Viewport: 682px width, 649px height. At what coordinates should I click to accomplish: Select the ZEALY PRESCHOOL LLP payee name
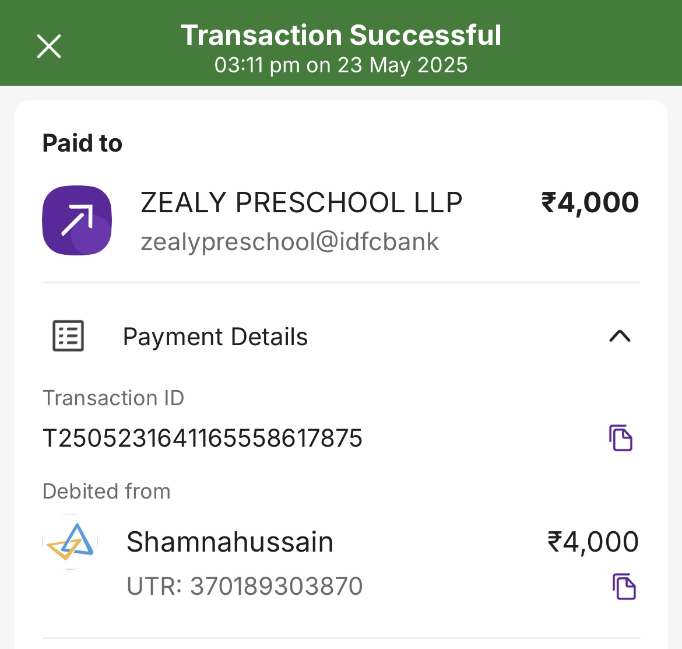[301, 203]
